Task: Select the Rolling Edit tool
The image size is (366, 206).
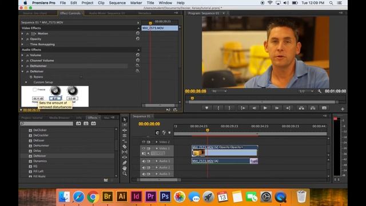Action: tap(125, 136)
